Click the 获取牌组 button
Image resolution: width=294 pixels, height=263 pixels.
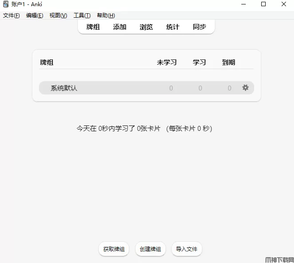click(114, 249)
